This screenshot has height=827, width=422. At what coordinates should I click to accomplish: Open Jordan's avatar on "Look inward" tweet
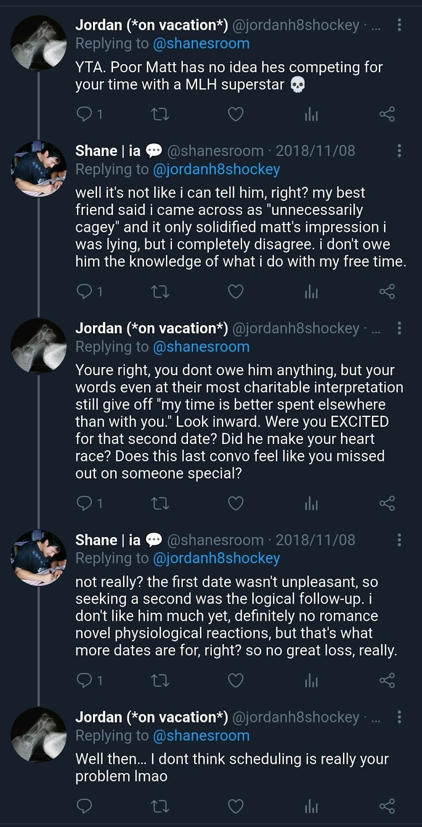[39, 346]
